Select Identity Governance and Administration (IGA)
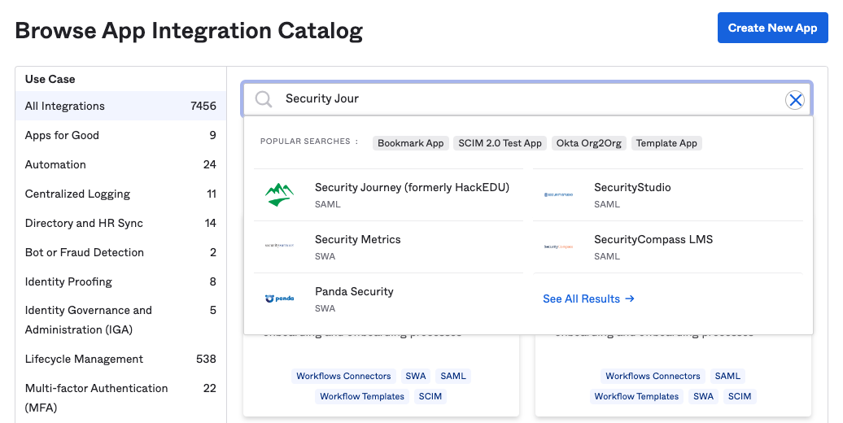This screenshot has width=843, height=423. point(120,320)
